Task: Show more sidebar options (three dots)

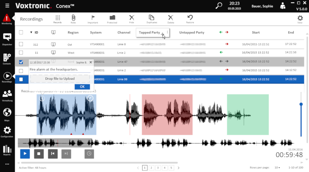Action: click(x=7, y=164)
